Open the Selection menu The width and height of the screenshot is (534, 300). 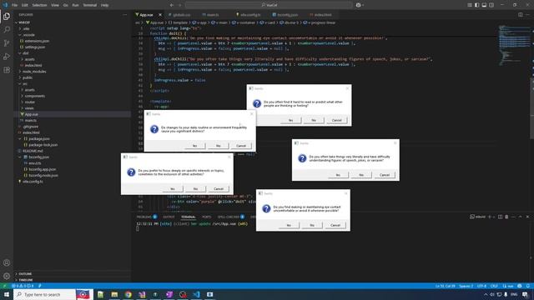click(39, 5)
